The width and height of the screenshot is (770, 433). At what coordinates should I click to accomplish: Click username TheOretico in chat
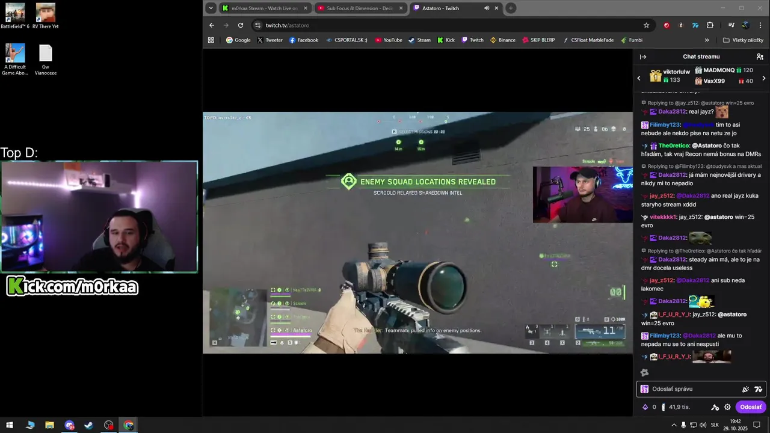[x=674, y=146]
